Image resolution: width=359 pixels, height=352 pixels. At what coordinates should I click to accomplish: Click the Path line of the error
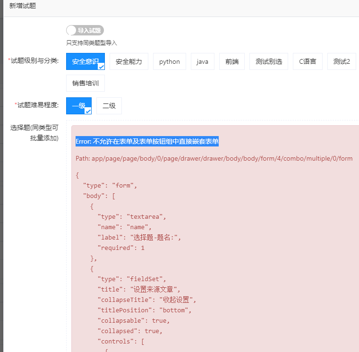214,158
